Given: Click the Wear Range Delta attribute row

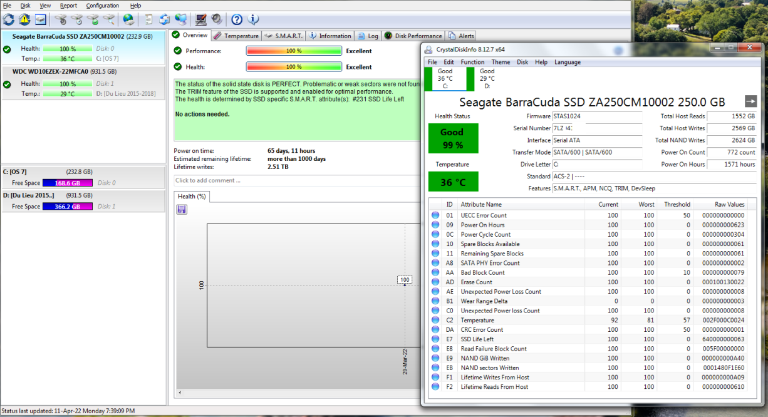Looking at the screenshot, I should (589, 301).
